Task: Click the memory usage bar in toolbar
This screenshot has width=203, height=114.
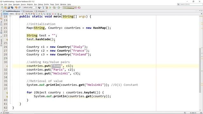Action: 69,8
